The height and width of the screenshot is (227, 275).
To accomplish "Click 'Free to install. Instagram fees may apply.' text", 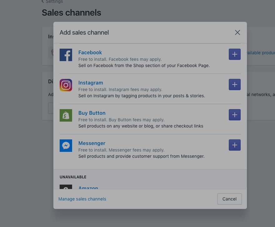I will tap(120, 89).
